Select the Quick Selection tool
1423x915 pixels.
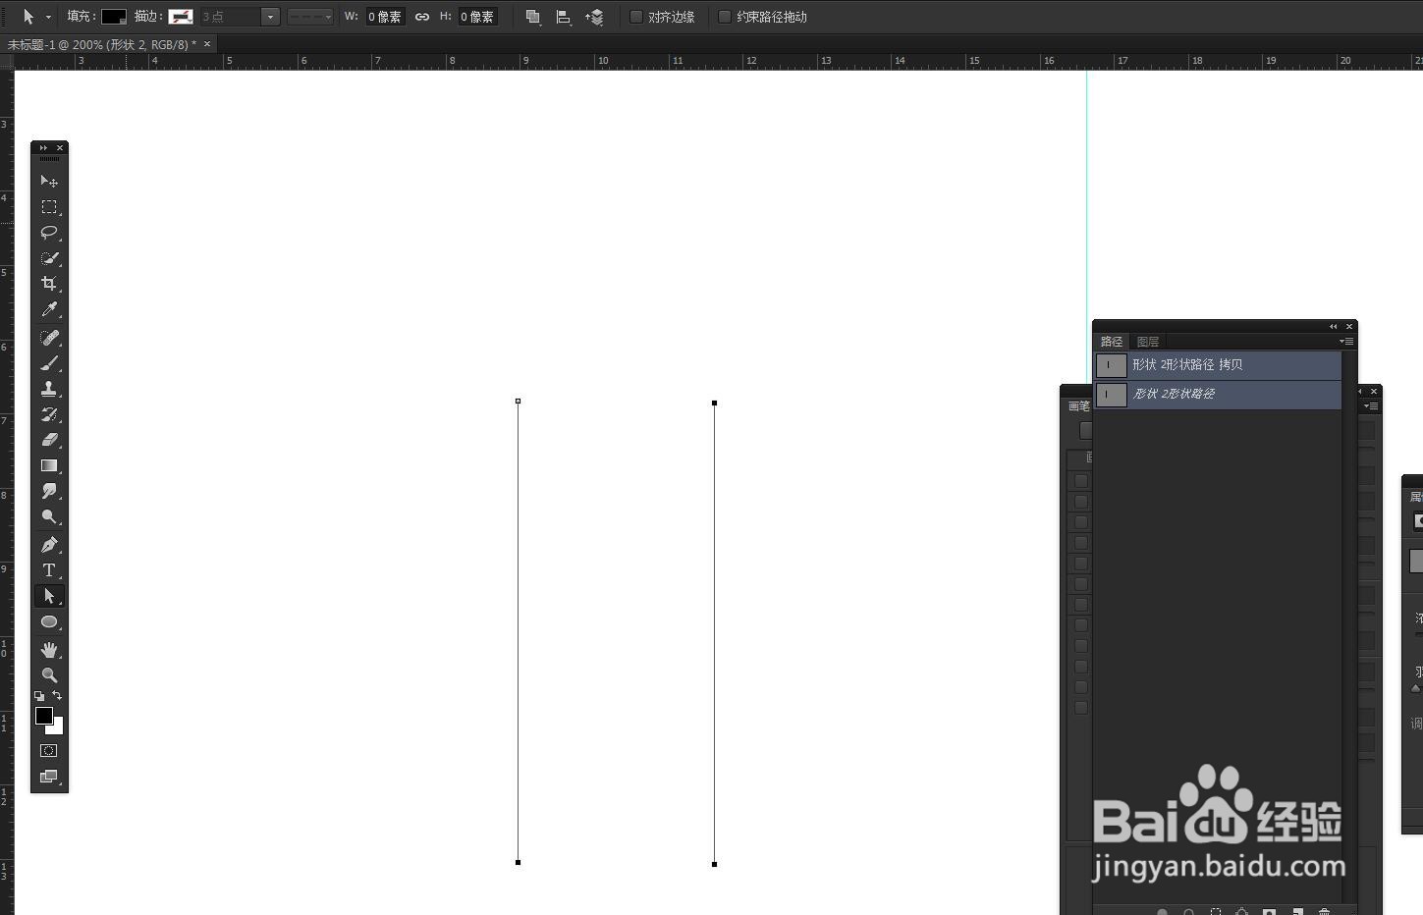pyautogui.click(x=49, y=258)
